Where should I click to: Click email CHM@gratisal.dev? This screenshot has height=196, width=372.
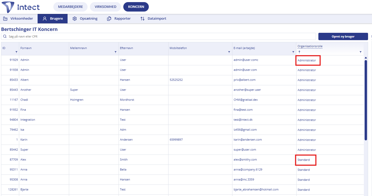point(246,100)
